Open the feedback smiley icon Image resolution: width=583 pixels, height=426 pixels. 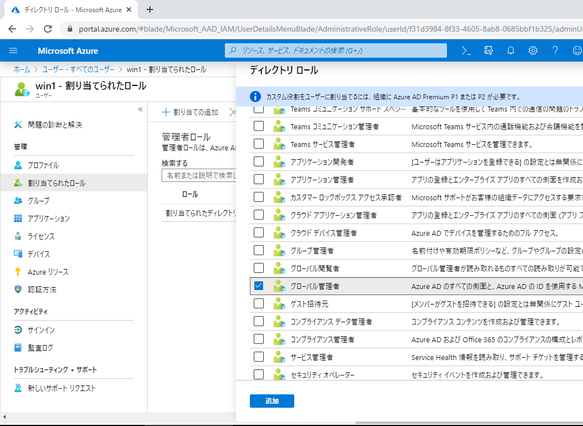coord(577,50)
